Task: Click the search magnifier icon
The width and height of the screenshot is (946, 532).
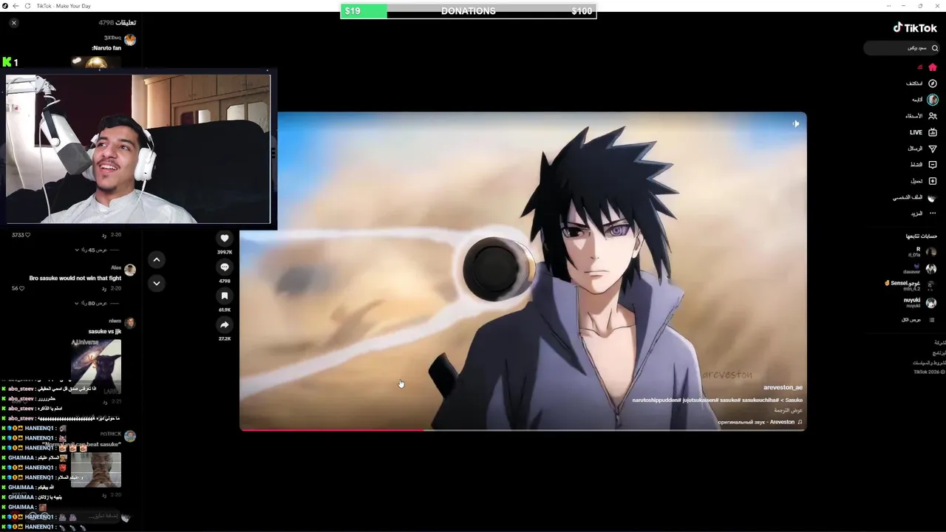Action: pos(934,48)
